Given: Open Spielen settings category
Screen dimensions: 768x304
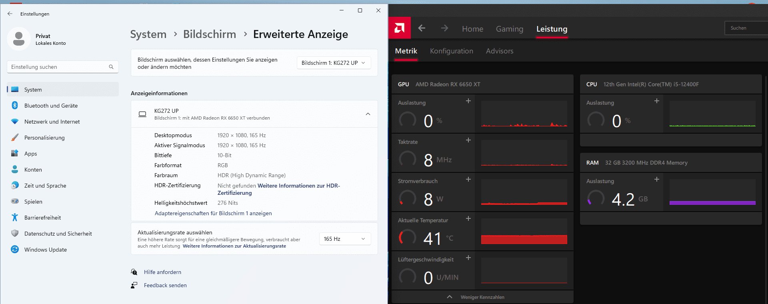Looking at the screenshot, I should click(63, 202).
